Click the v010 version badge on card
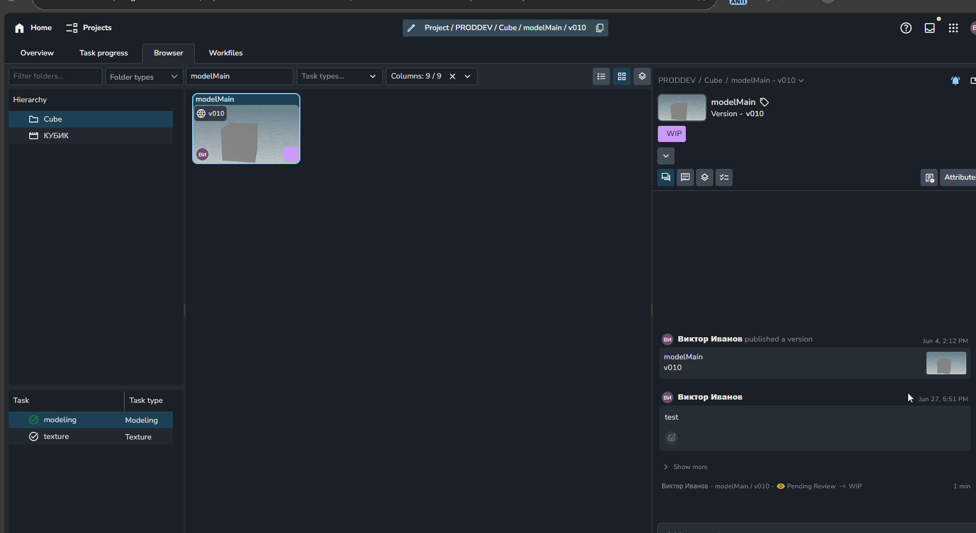 [x=211, y=113]
